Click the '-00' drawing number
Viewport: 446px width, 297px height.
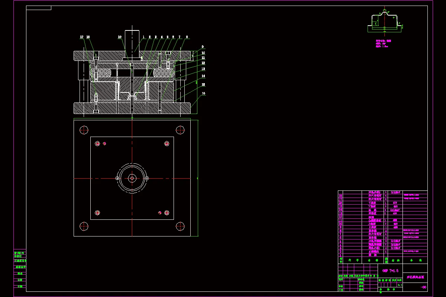[423, 287]
